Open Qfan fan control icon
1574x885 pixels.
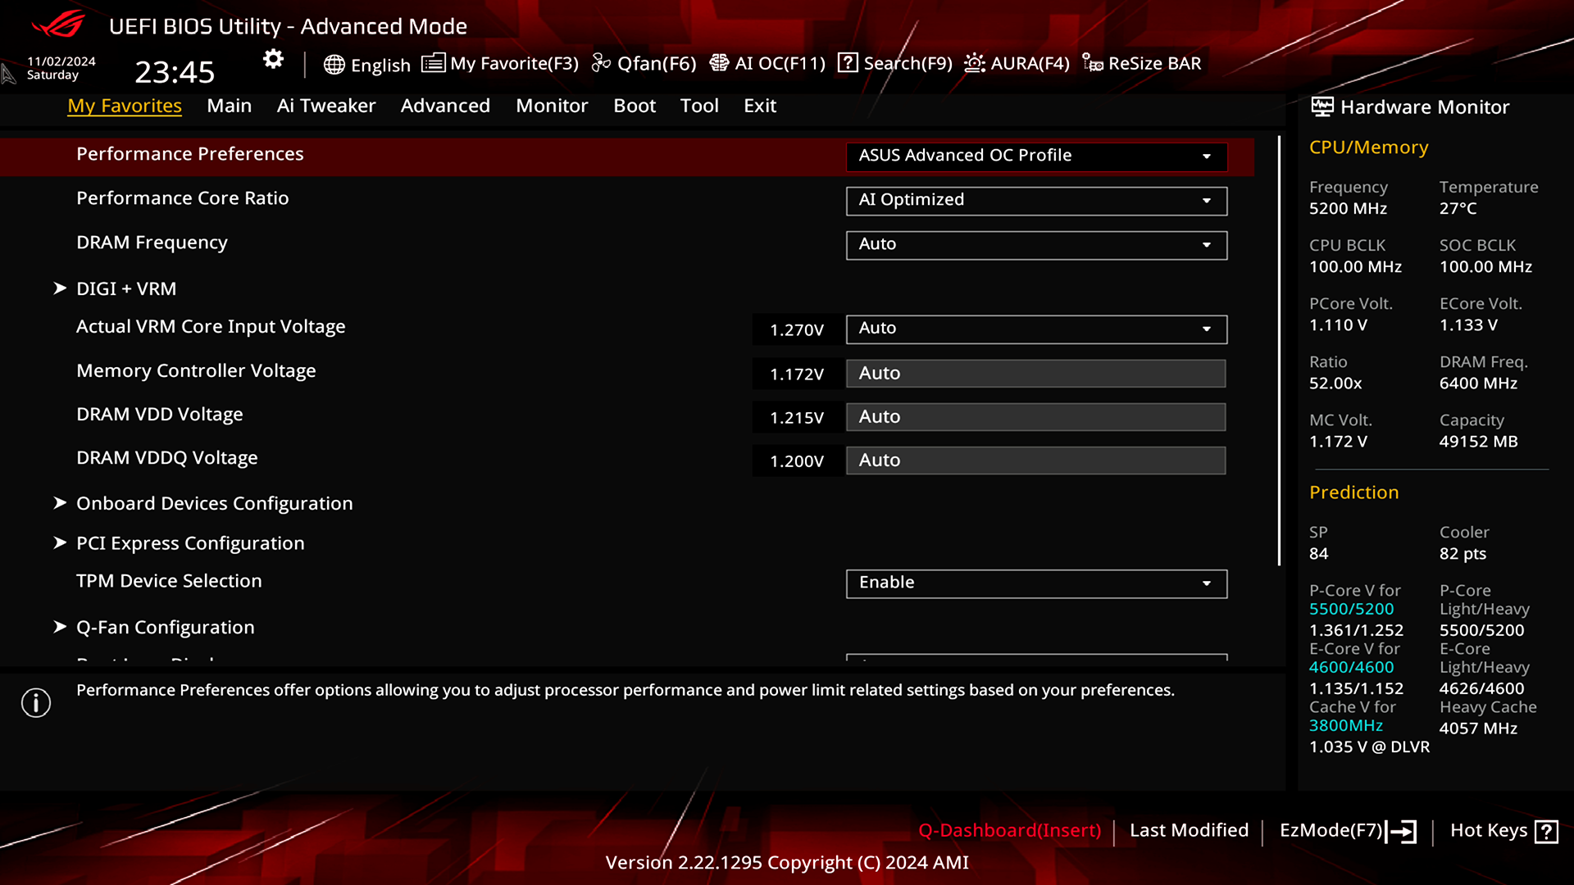pyautogui.click(x=601, y=63)
